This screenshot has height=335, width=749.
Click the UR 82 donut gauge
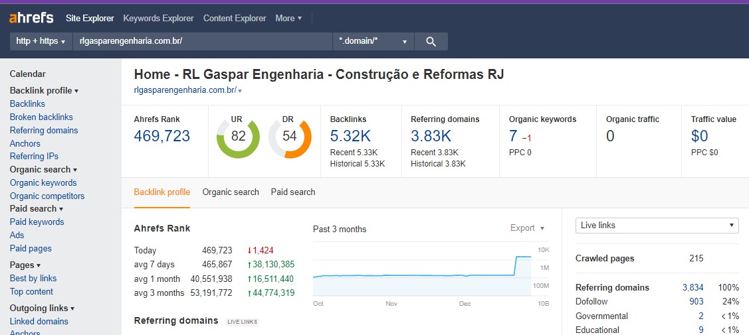coord(238,137)
